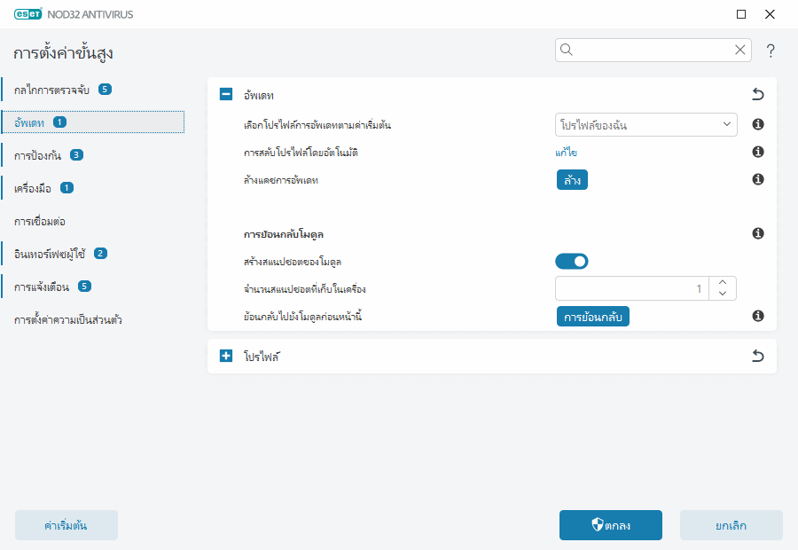Click the info icon beside the rollback button row

pos(757,317)
